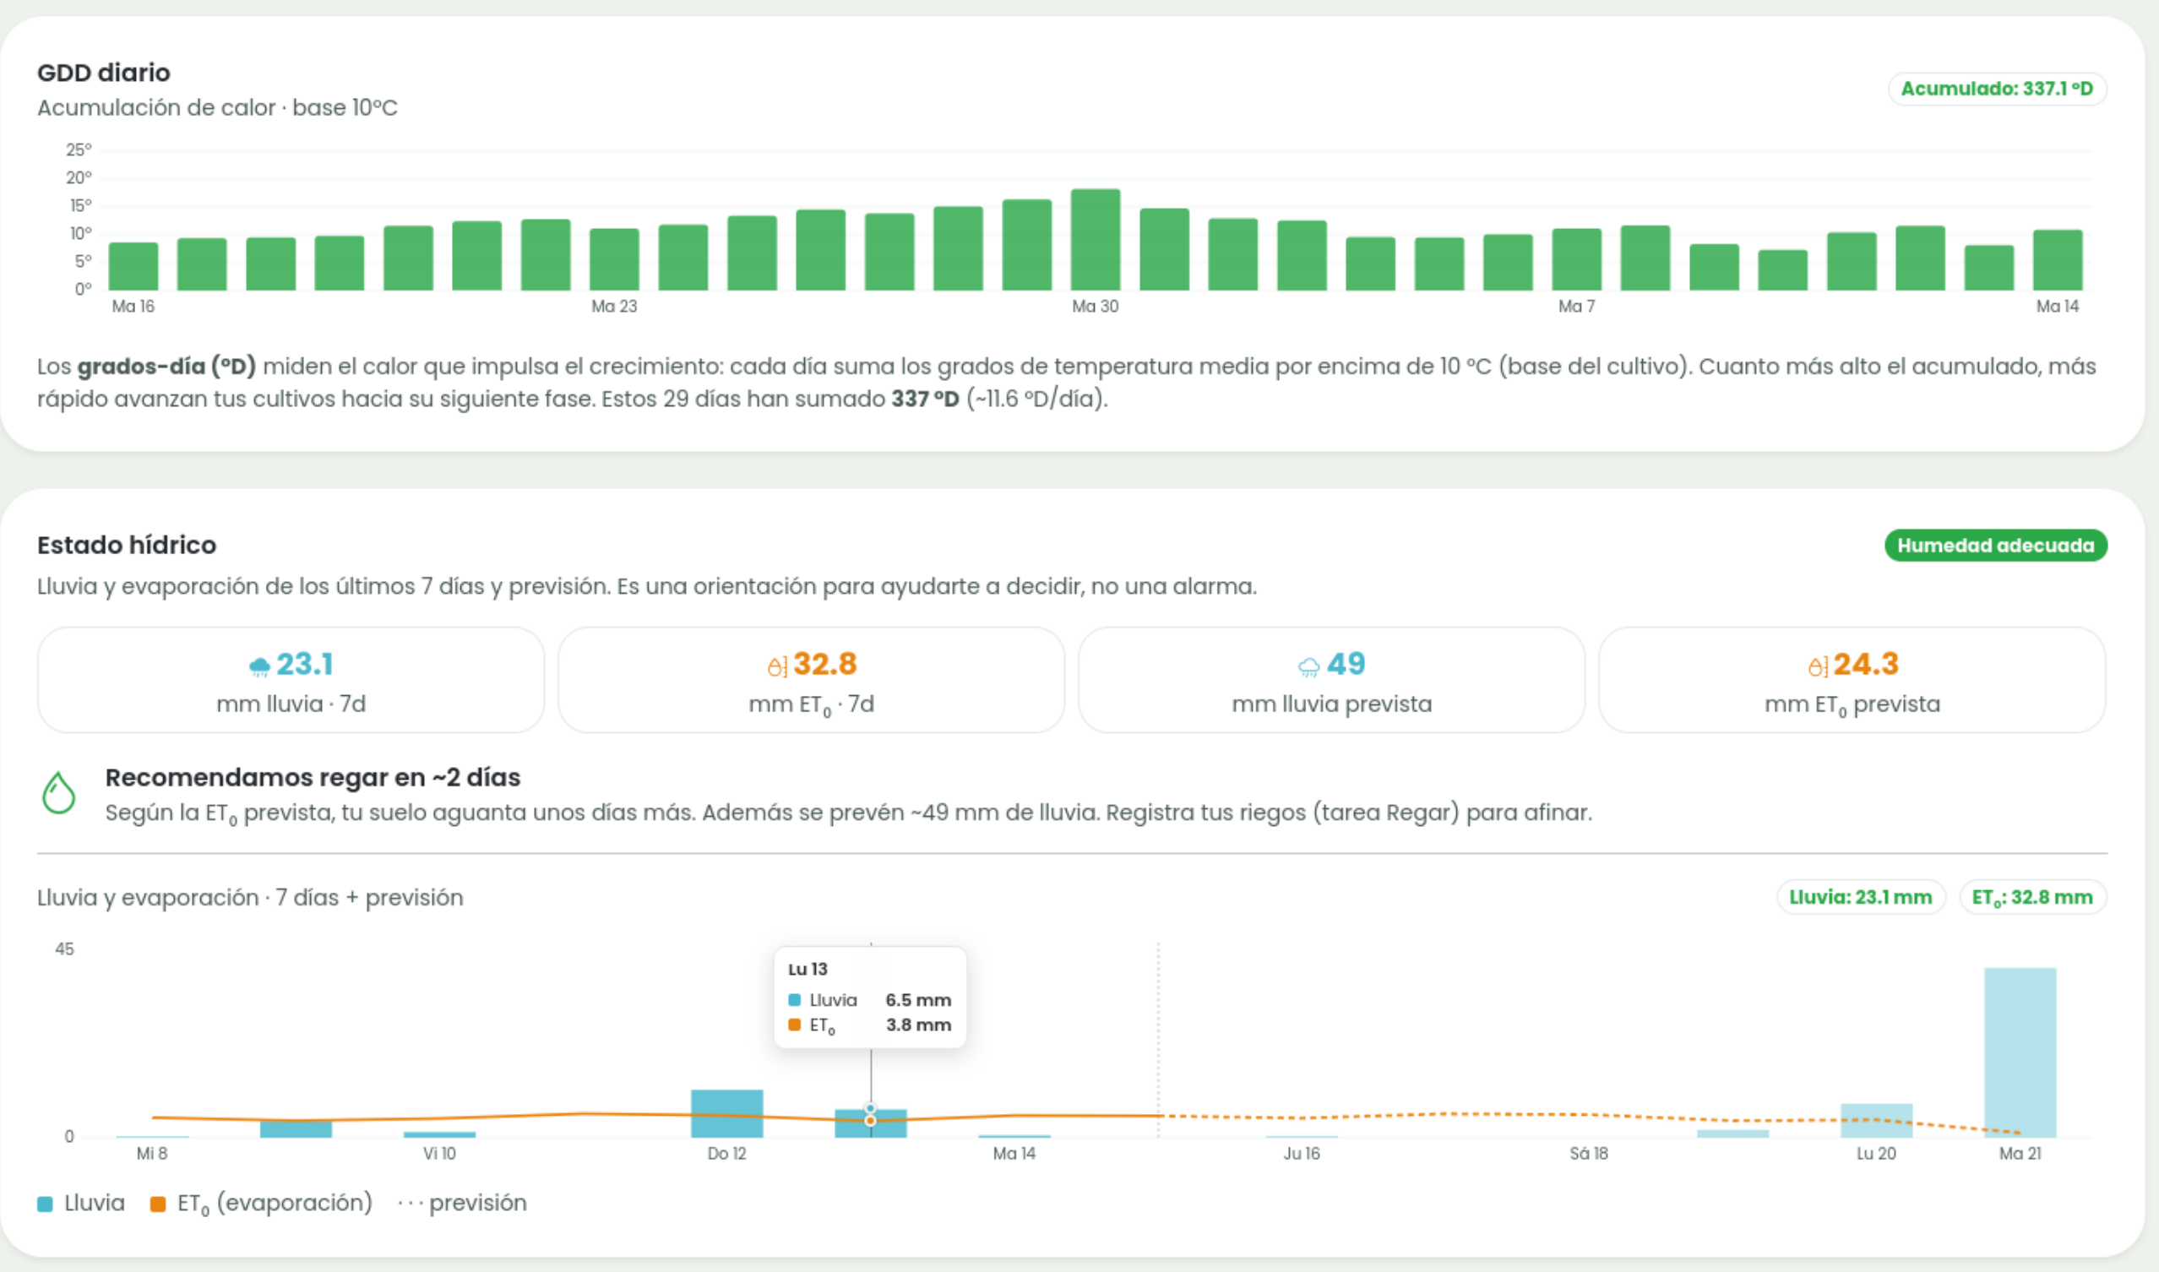This screenshot has width=2159, height=1272.
Task: Click the Humedad adecuada status badge
Action: [1995, 545]
